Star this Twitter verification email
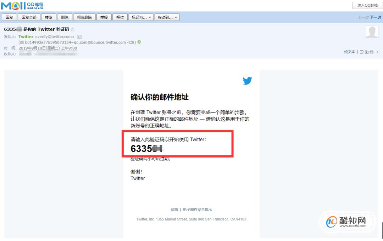Image resolution: width=383 pixels, height=241 pixels. tap(72, 29)
